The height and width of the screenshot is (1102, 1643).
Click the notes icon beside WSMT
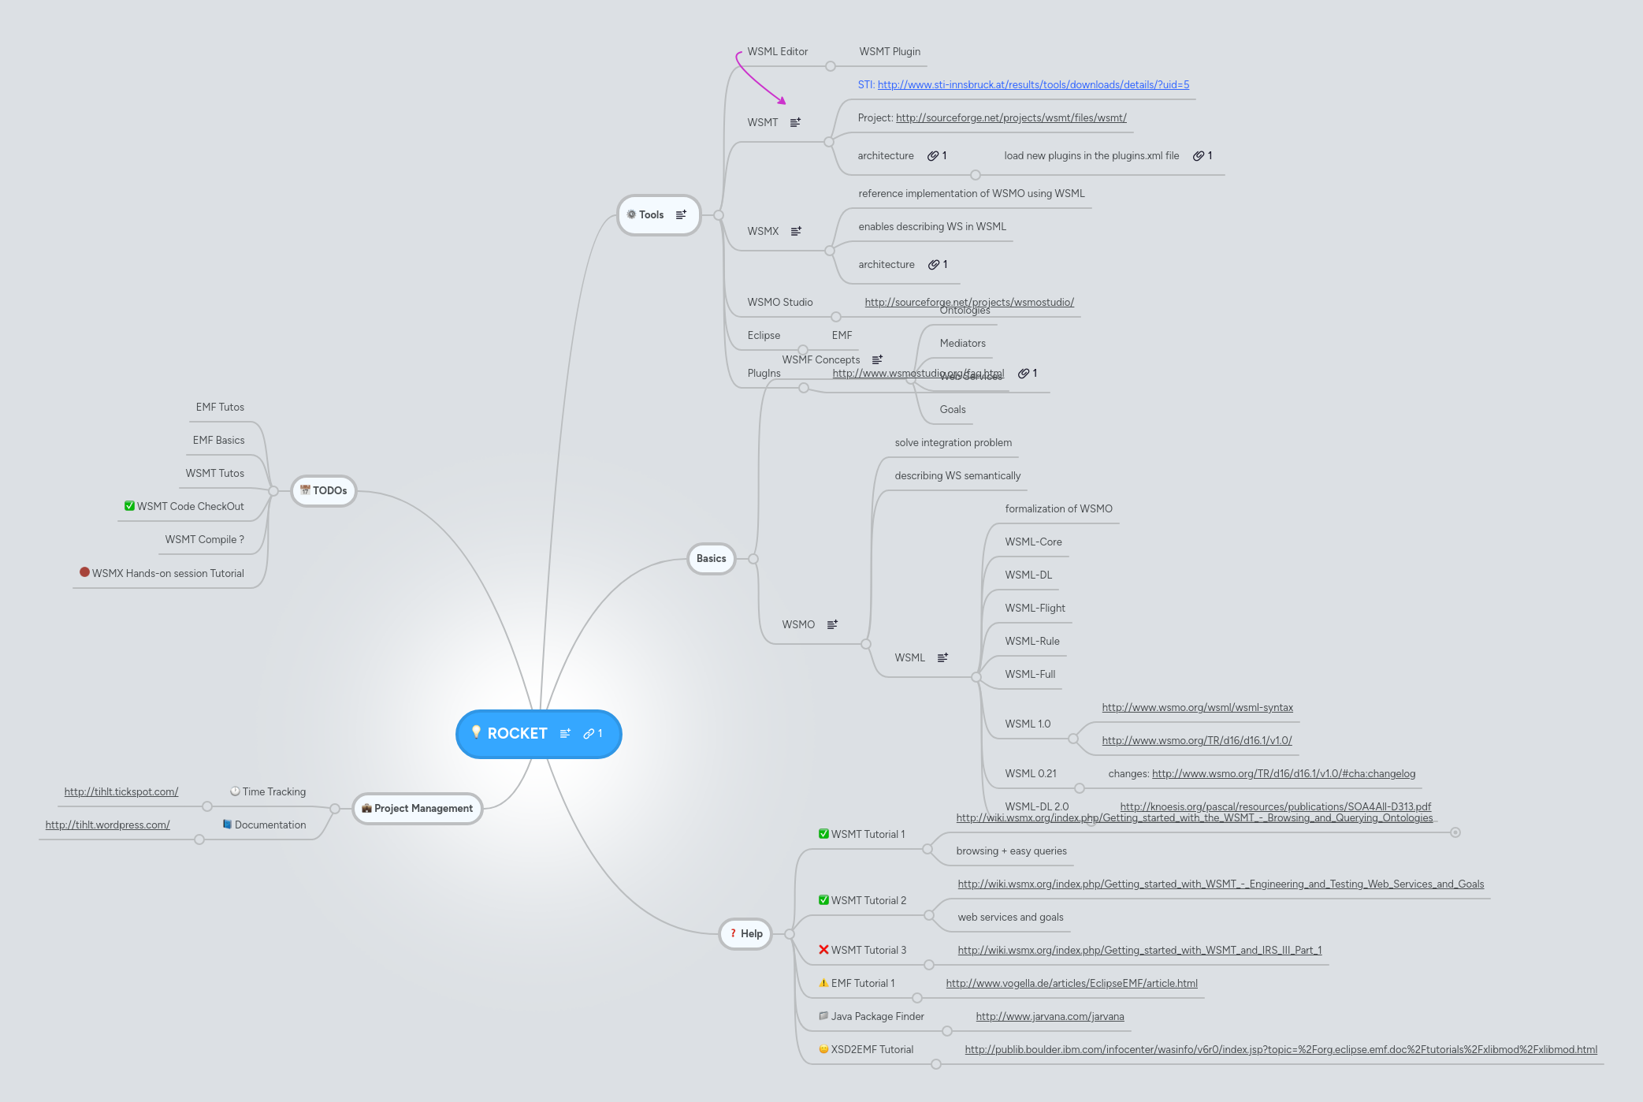click(796, 122)
